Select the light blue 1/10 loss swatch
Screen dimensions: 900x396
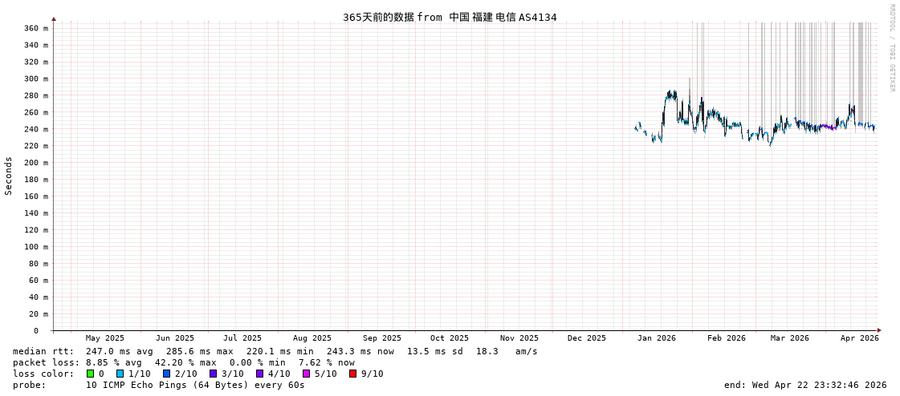(x=120, y=374)
